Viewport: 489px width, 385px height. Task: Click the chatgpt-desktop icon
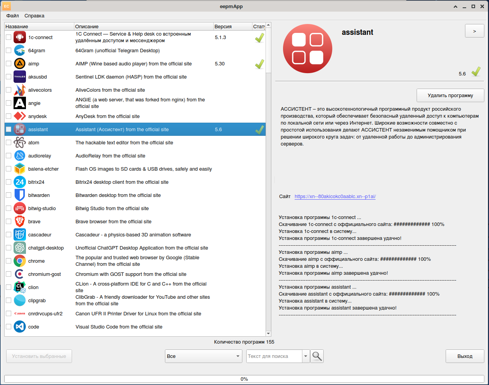20,248
